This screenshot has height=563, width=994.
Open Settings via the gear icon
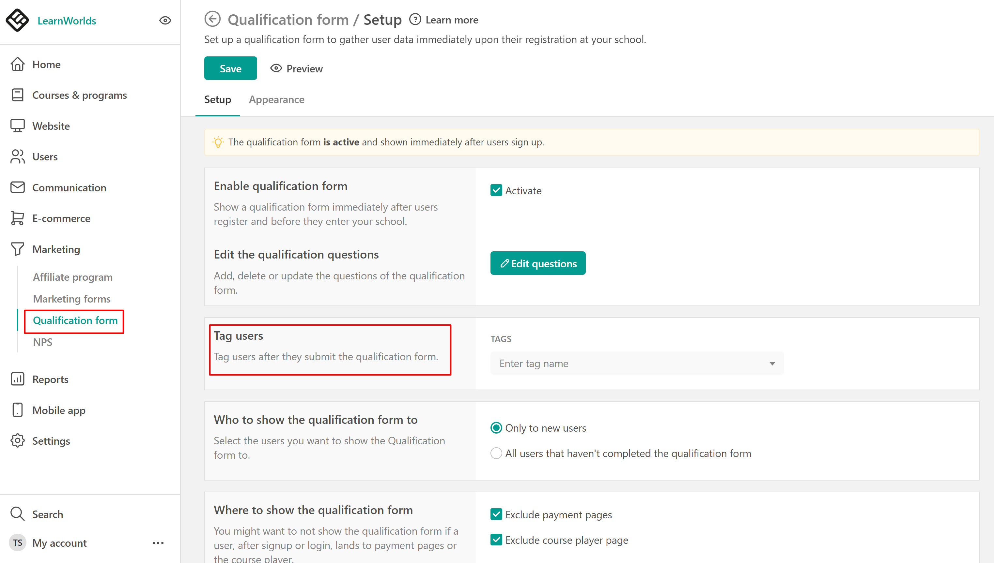pyautogui.click(x=17, y=441)
